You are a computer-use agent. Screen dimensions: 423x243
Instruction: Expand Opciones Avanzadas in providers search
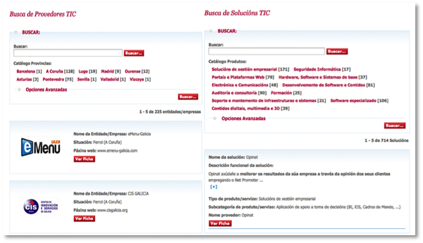point(43,89)
